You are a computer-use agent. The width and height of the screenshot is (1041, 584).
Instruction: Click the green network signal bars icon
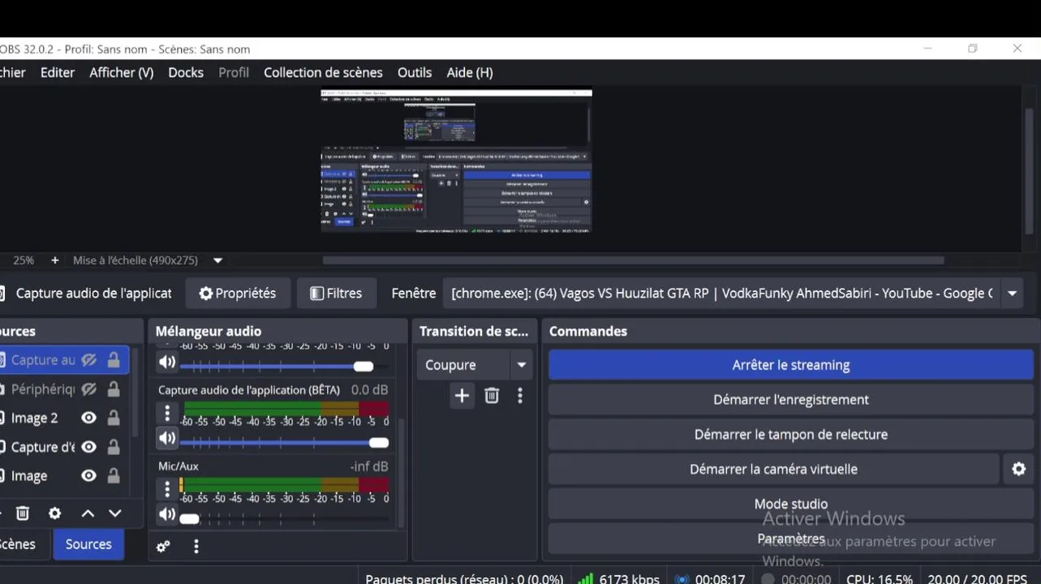pos(585,578)
